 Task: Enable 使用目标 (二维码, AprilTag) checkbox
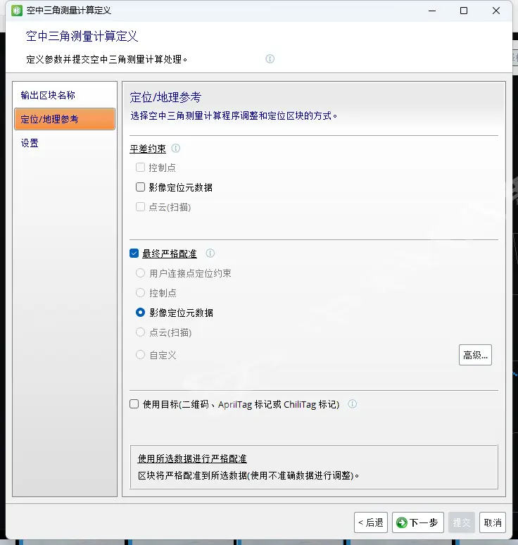134,404
